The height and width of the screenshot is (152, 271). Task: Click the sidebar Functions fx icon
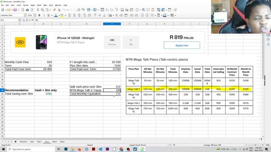click(268, 44)
